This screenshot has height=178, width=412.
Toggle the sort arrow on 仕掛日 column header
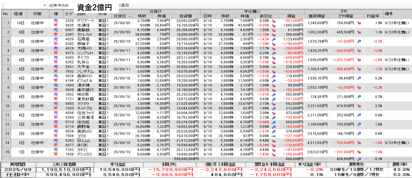[x=130, y=16]
